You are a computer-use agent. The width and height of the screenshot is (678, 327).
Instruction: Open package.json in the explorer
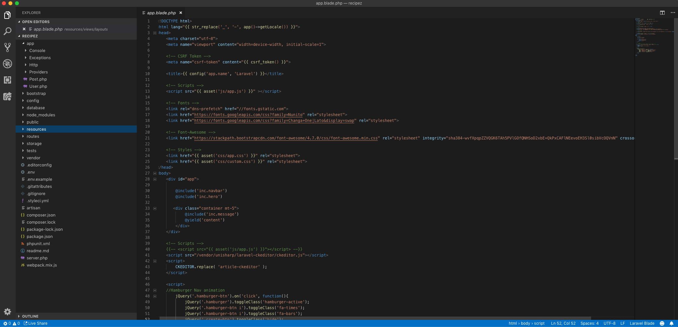pos(76,236)
